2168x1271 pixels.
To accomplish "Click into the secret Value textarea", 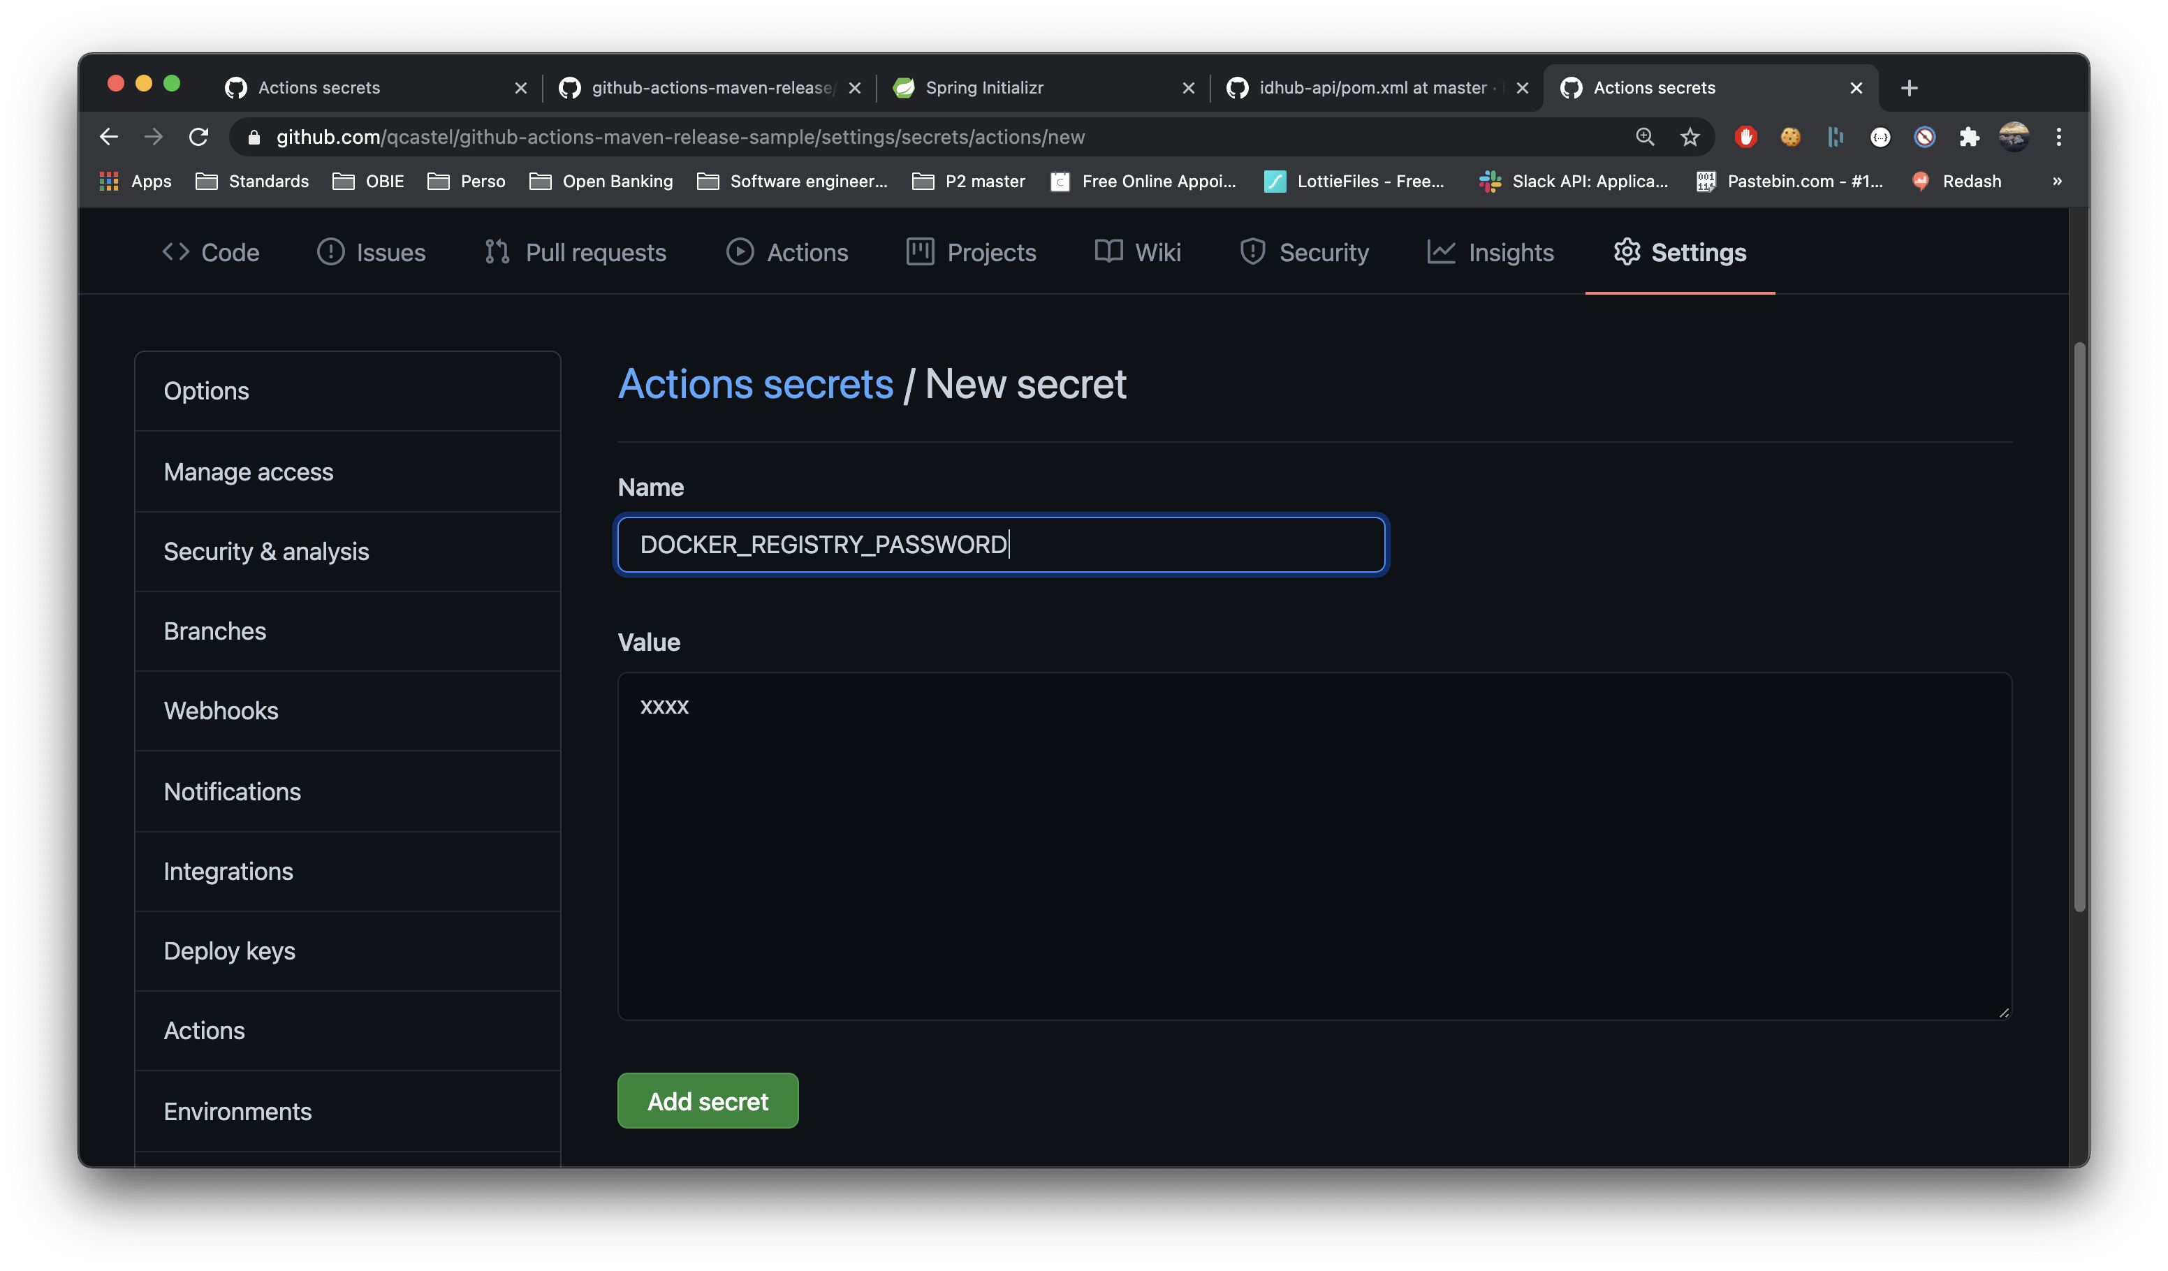I will coord(1314,846).
